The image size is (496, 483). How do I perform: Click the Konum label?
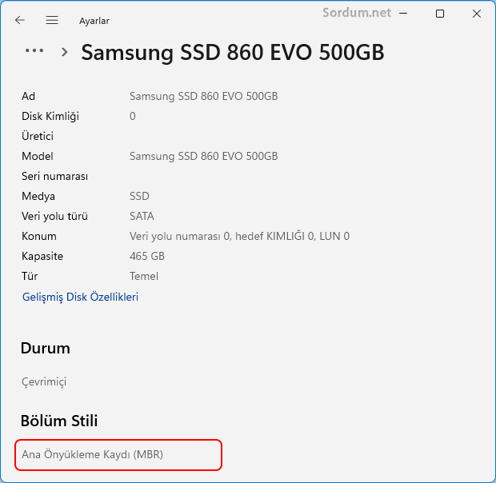coord(39,236)
